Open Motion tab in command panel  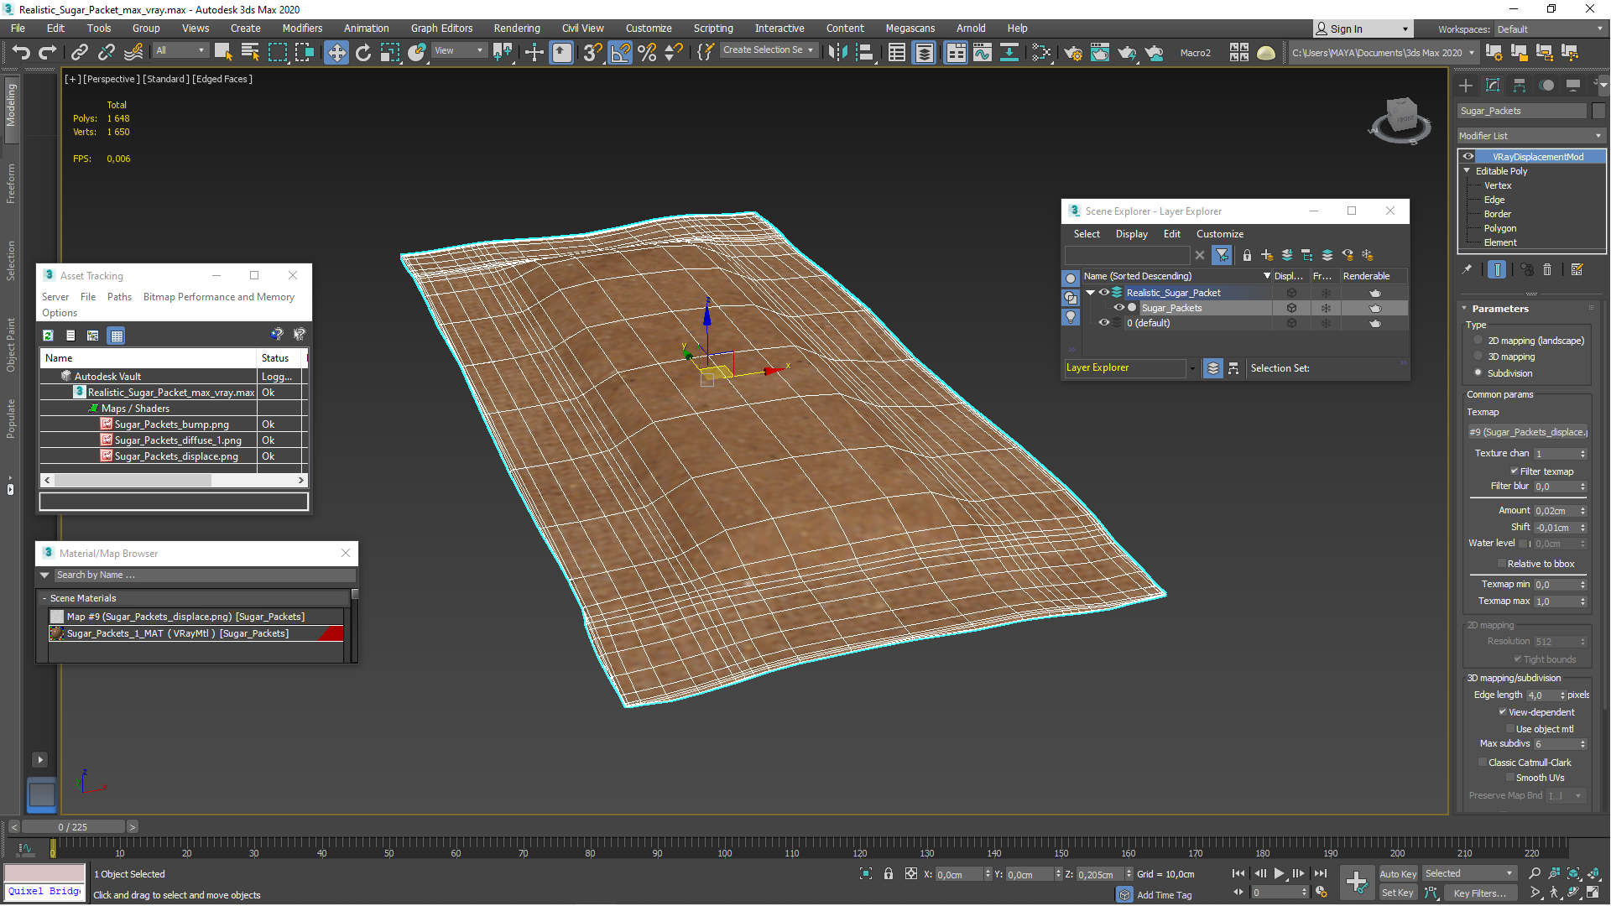pos(1546,85)
